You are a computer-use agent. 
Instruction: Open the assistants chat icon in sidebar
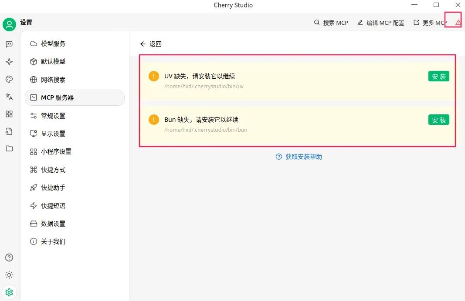click(x=9, y=44)
